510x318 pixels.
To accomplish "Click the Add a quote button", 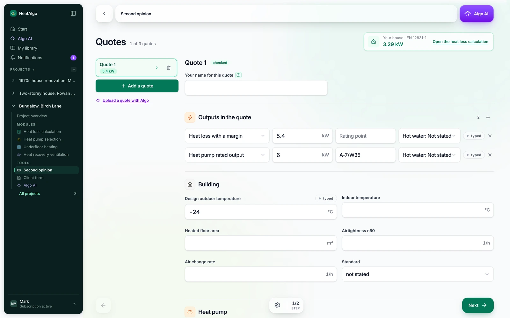I will tap(137, 86).
